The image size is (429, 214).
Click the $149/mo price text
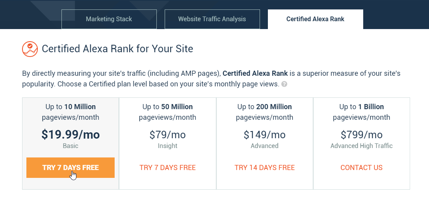[x=265, y=135]
